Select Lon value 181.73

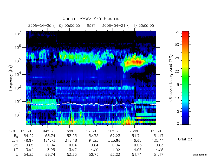pos(49,140)
